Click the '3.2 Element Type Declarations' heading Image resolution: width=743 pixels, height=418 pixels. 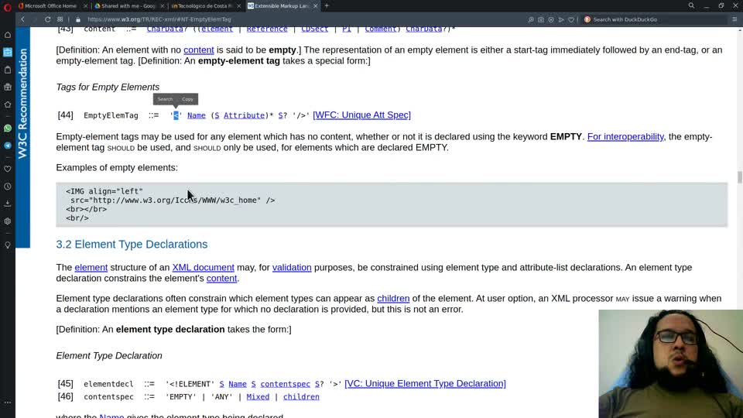coord(132,244)
